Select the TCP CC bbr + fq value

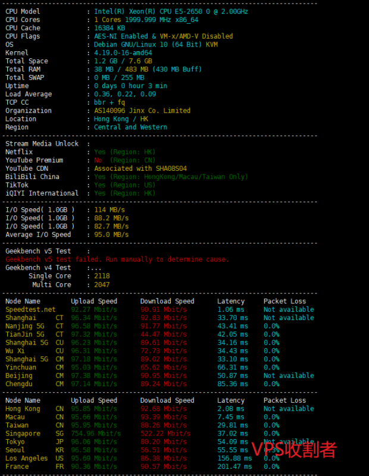(x=110, y=102)
